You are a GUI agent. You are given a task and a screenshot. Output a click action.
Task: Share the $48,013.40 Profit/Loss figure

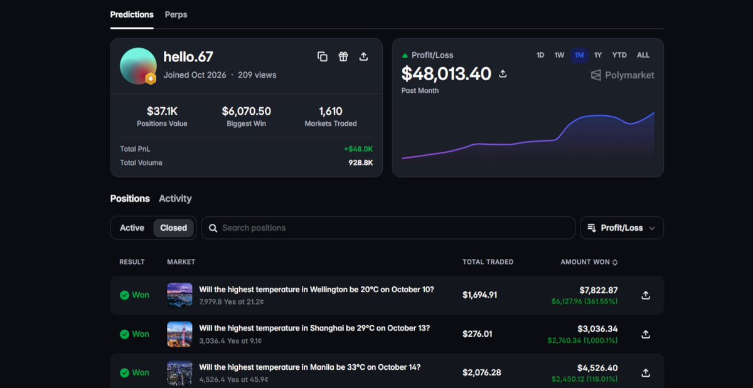[503, 74]
